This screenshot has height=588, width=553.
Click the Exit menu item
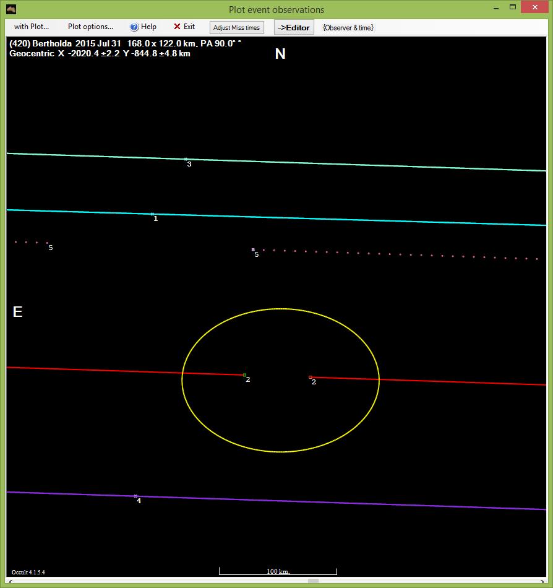click(184, 27)
